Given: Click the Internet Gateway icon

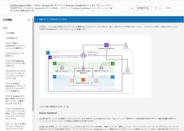Looking at the screenshot, I should point(83,55).
